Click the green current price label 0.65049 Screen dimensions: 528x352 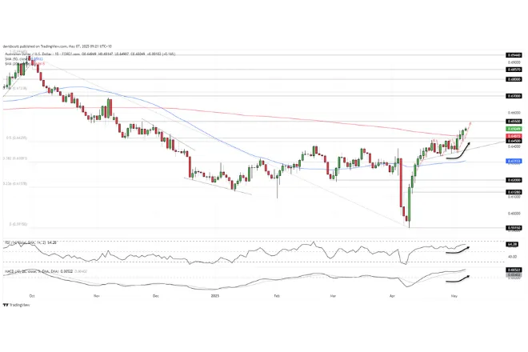pyautogui.click(x=514, y=129)
